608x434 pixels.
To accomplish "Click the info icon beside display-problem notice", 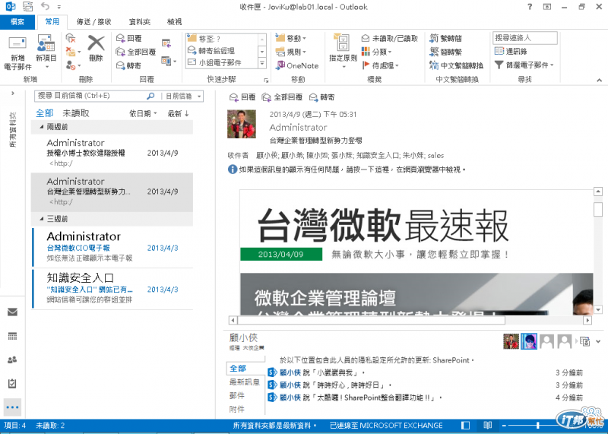I will tap(233, 169).
